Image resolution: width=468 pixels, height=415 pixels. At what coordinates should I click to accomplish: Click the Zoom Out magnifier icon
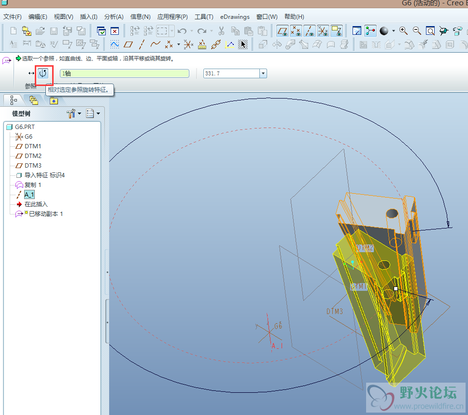click(417, 31)
